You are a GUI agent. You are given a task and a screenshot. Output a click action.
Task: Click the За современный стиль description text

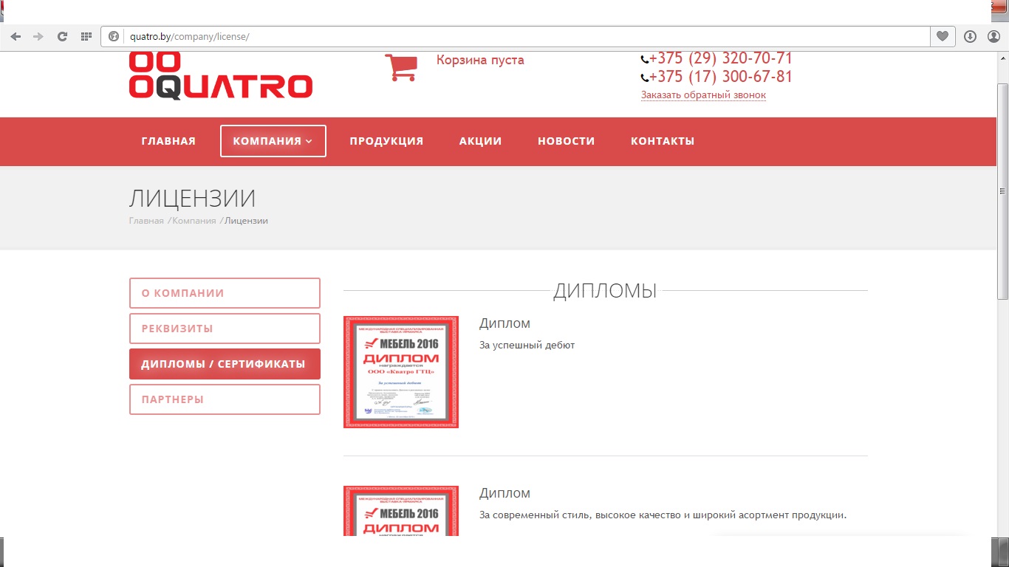click(663, 515)
